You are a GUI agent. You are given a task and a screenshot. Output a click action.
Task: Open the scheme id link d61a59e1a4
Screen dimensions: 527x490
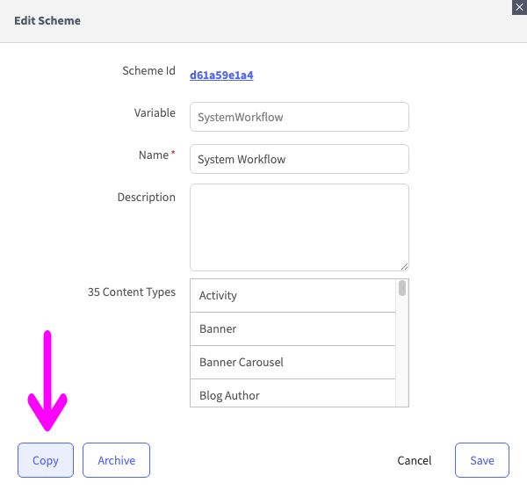tap(221, 75)
